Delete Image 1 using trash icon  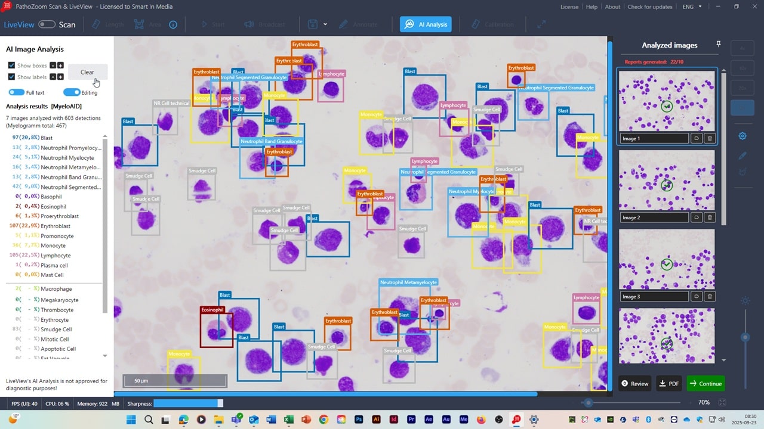[x=710, y=138]
